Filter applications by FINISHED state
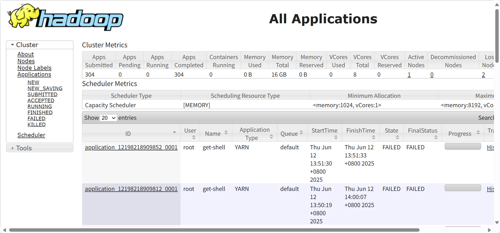Viewport: 500px width, 233px height. tap(40, 112)
